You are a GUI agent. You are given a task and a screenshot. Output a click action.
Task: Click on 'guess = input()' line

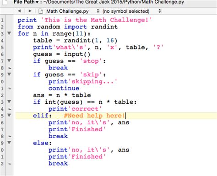[x=62, y=54]
